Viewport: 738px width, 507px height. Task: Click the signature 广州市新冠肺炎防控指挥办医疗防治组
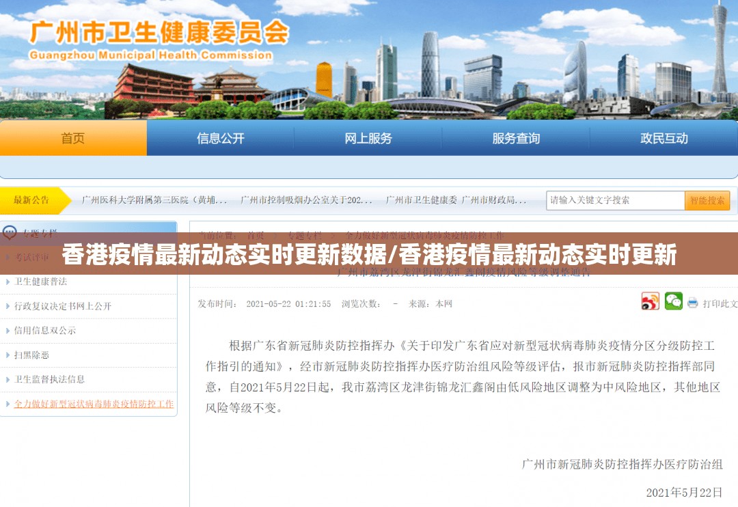point(623,464)
